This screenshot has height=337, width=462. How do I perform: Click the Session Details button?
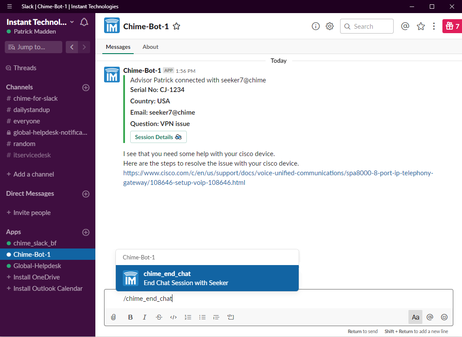pos(158,137)
